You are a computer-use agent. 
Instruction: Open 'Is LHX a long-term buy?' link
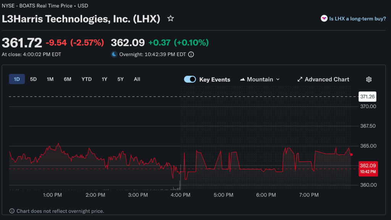[x=357, y=18]
